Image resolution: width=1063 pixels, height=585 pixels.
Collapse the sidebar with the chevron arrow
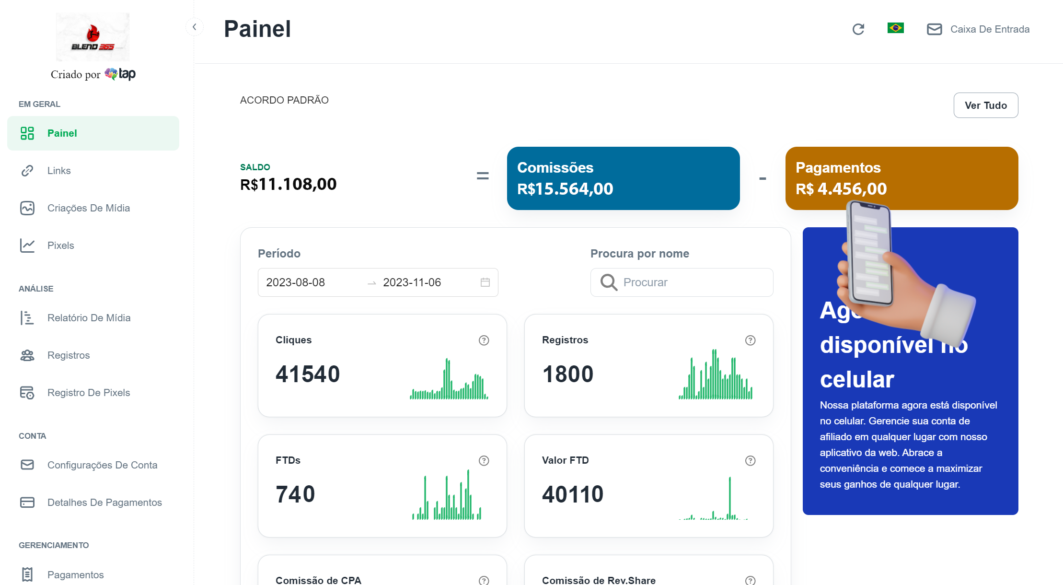click(195, 27)
